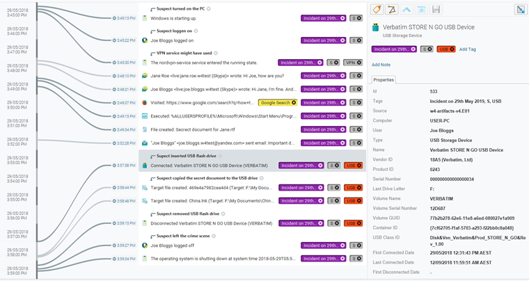Click the file icon of Target file 469e4a7982cea4d4

pos(145,188)
